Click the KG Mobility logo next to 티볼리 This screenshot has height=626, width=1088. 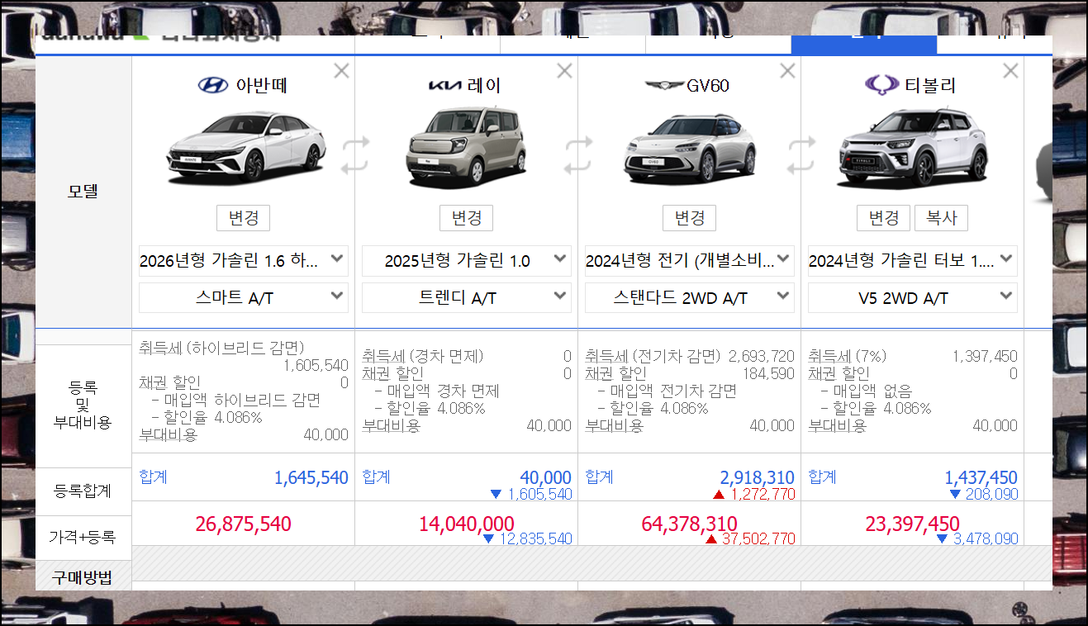click(x=882, y=84)
